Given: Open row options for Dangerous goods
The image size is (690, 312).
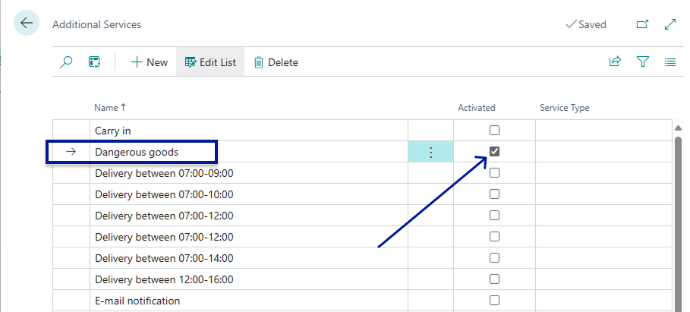Looking at the screenshot, I should click(x=431, y=152).
